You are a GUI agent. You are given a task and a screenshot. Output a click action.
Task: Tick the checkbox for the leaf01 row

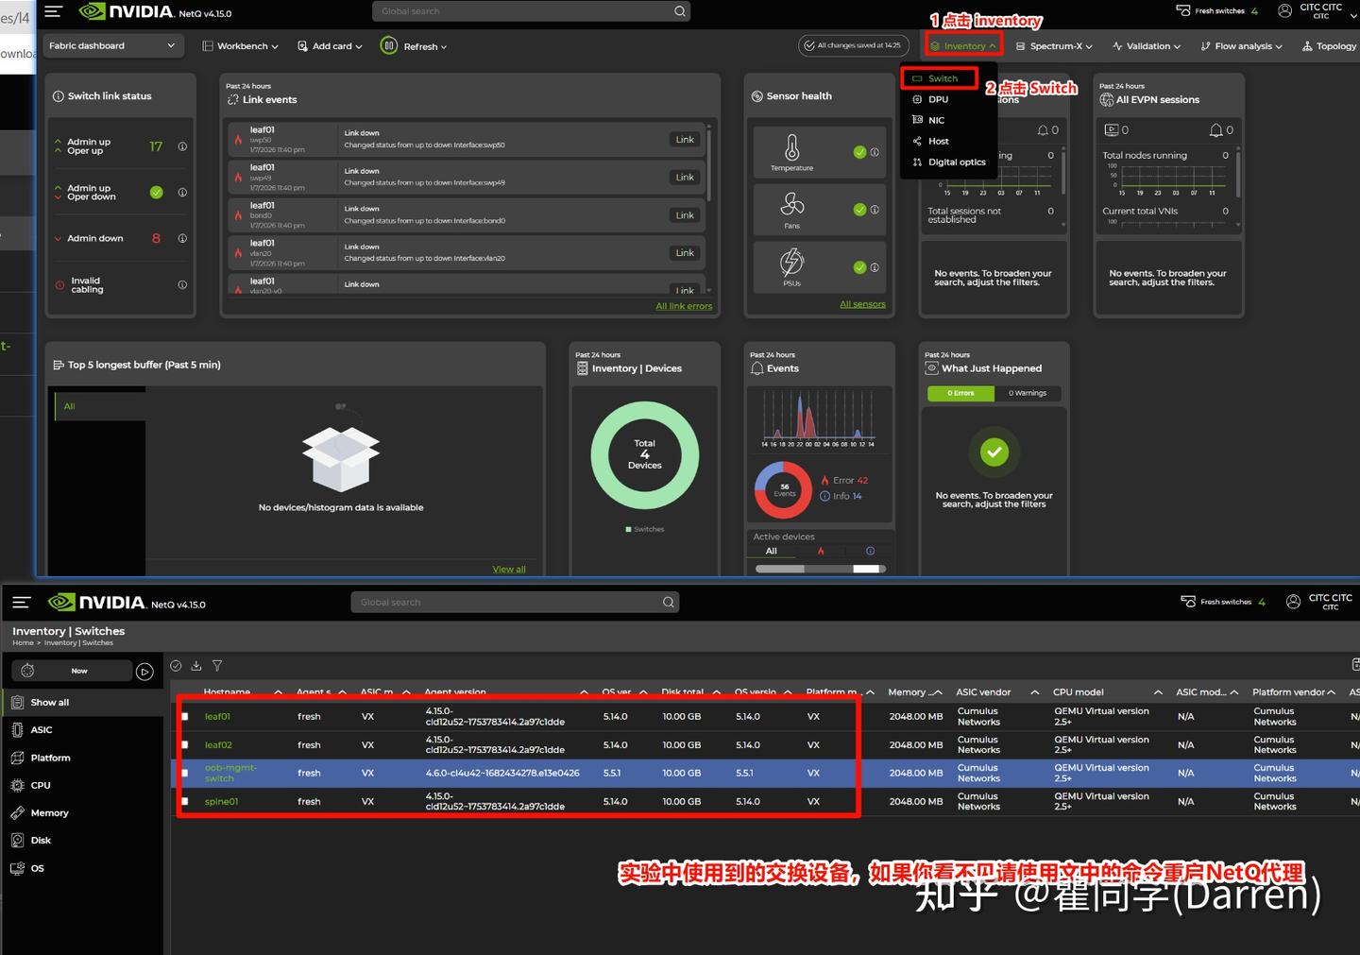(x=185, y=717)
